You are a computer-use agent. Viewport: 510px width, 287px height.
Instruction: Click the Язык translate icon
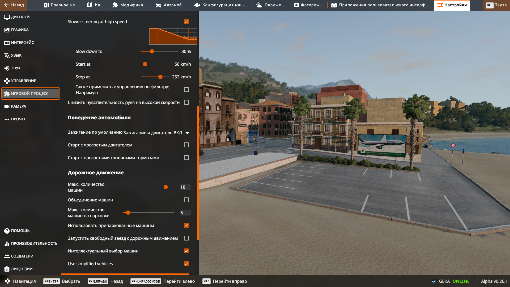pos(7,56)
